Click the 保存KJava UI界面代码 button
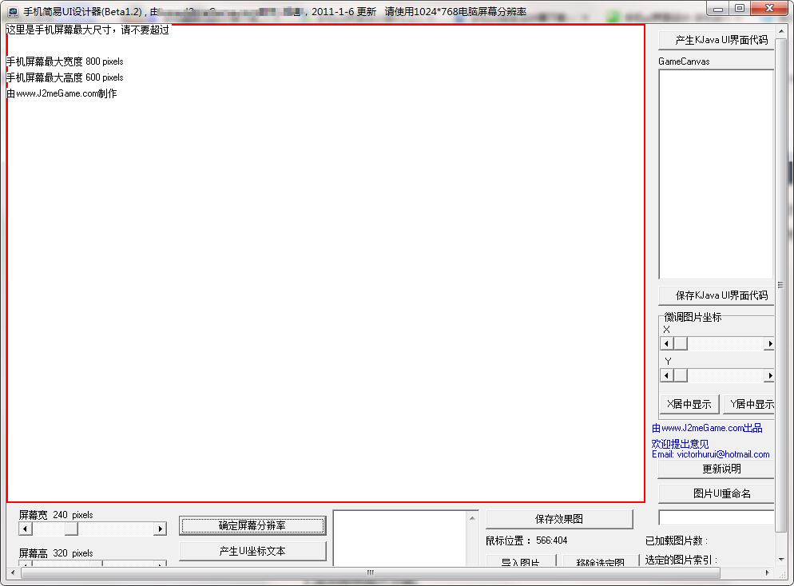Image resolution: width=794 pixels, height=586 pixels. 715,295
